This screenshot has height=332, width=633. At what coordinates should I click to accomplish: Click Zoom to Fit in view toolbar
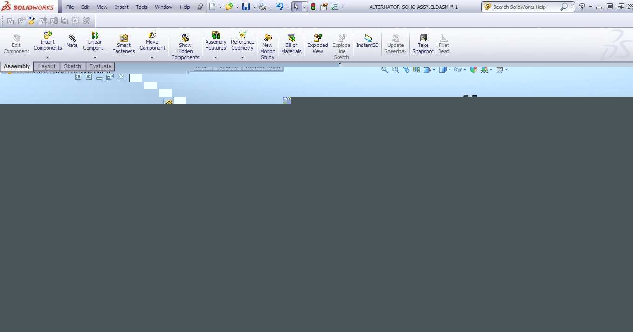click(x=385, y=69)
